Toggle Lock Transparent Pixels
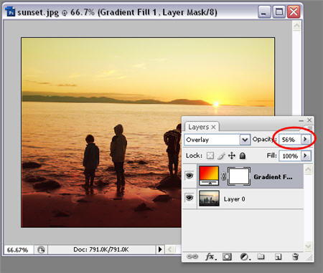Viewport: 323px width, 273px height. 210,155
